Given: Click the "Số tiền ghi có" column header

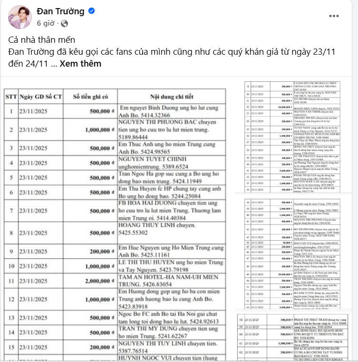Looking at the screenshot, I should (90, 97).
